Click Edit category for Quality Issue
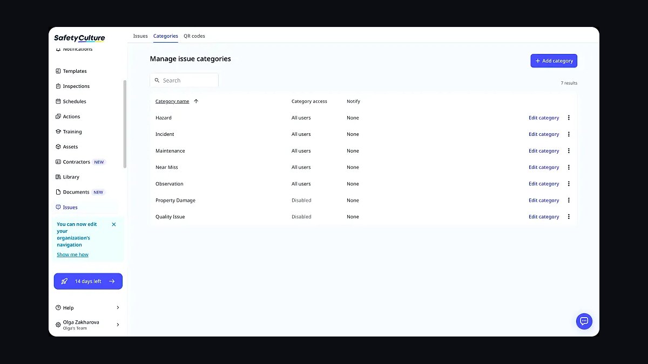Image resolution: width=648 pixels, height=364 pixels. (x=544, y=217)
